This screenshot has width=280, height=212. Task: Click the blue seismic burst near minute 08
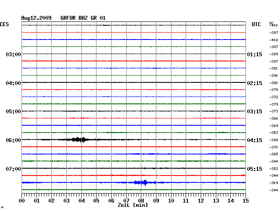pos(143,182)
